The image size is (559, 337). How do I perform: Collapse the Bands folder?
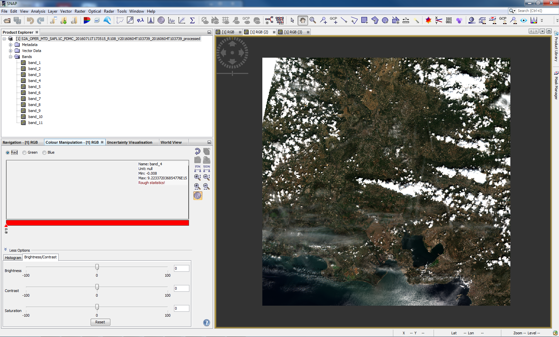pyautogui.click(x=11, y=57)
